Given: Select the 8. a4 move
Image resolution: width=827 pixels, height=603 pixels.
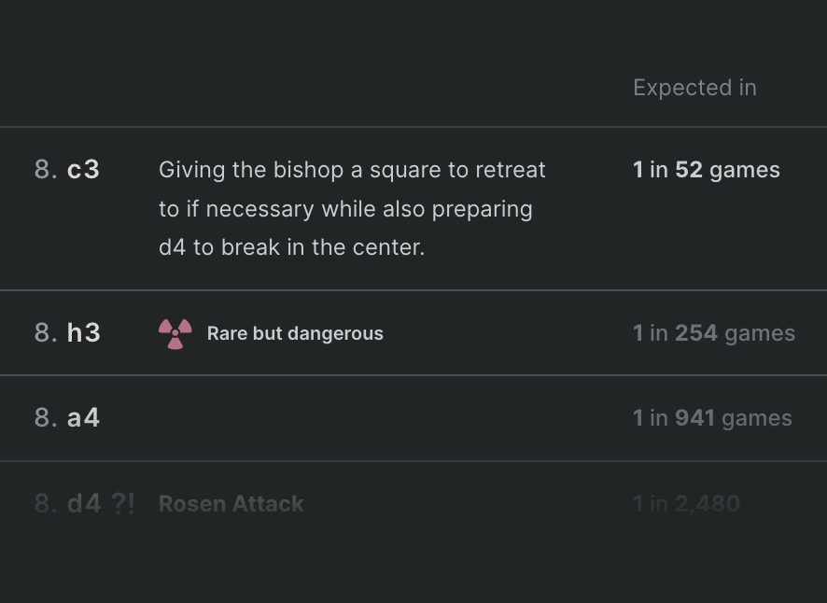Looking at the screenshot, I should pyautogui.click(x=67, y=418).
